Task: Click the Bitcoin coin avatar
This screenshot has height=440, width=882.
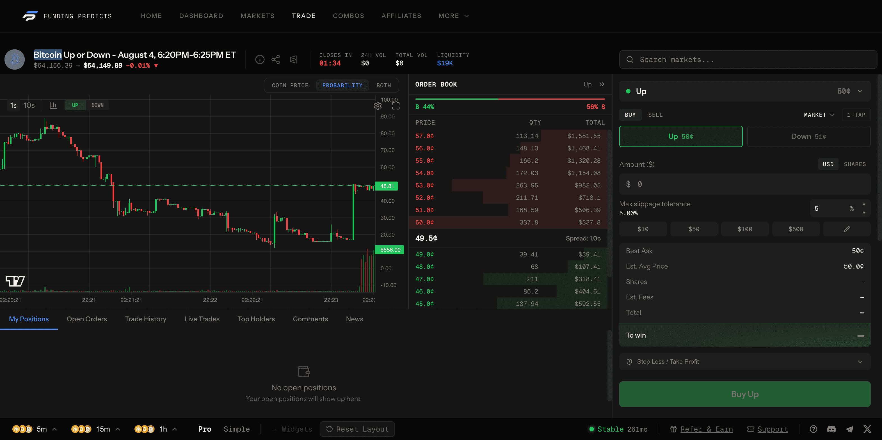Action: coord(14,59)
